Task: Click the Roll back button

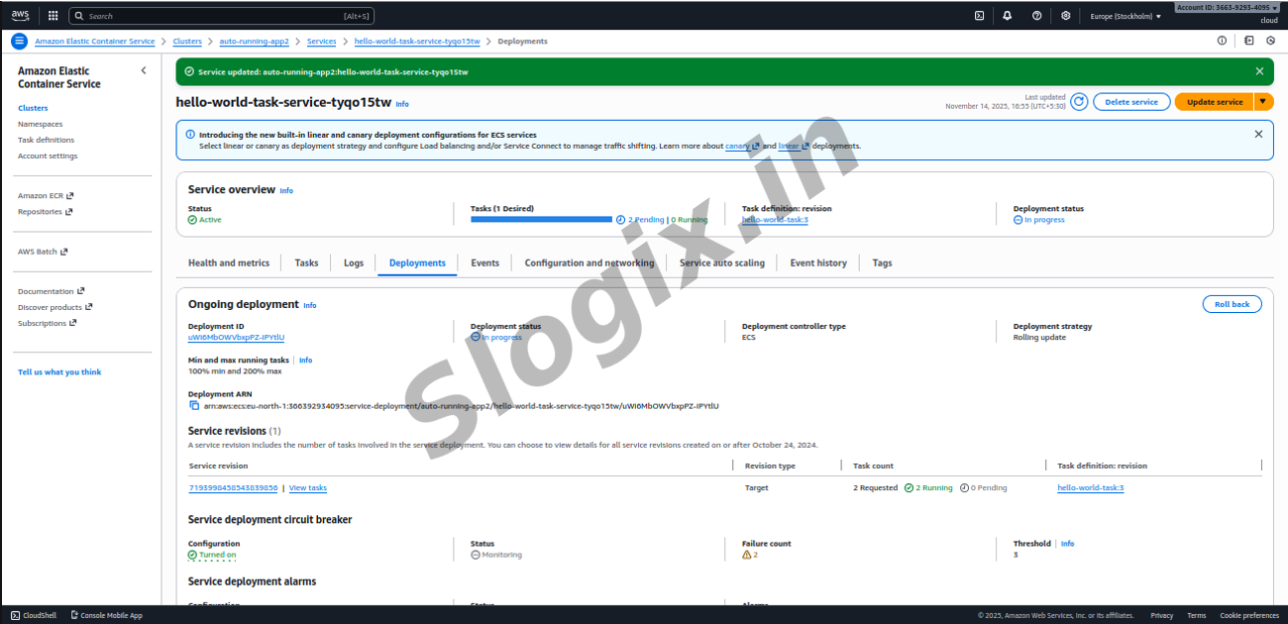Action: coord(1232,304)
